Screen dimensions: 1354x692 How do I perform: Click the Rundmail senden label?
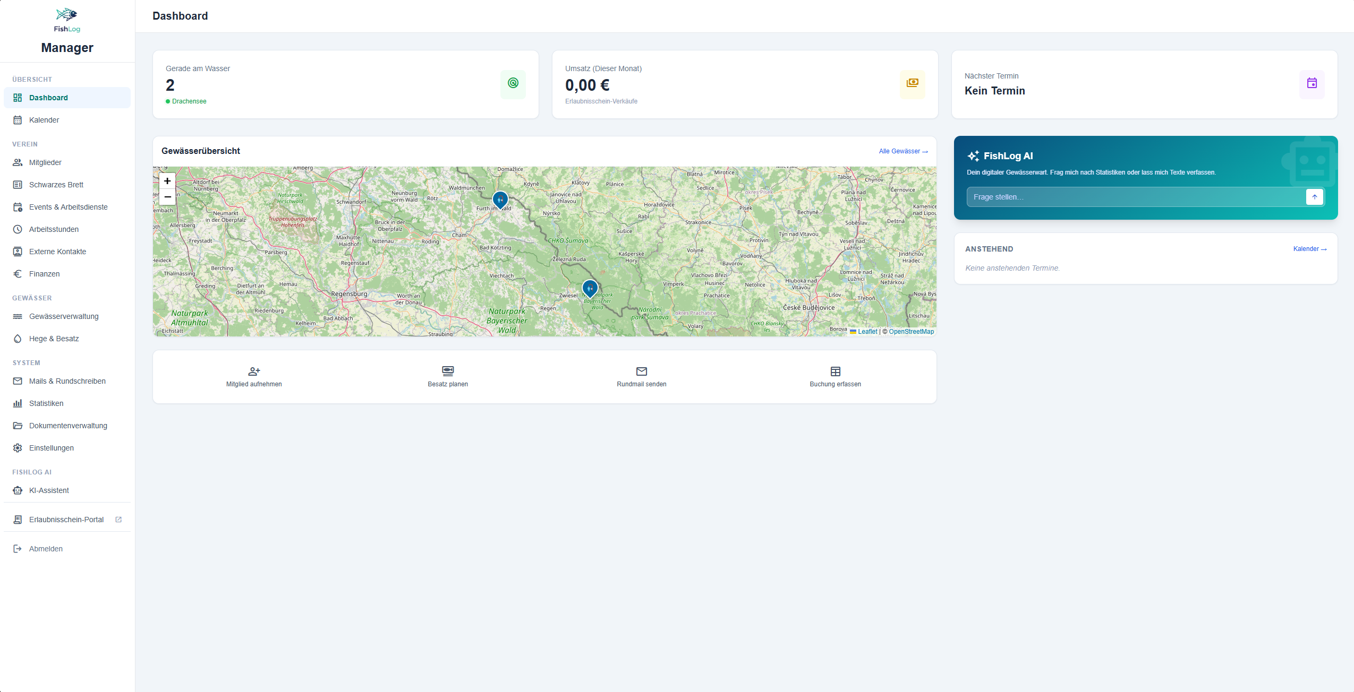point(642,384)
